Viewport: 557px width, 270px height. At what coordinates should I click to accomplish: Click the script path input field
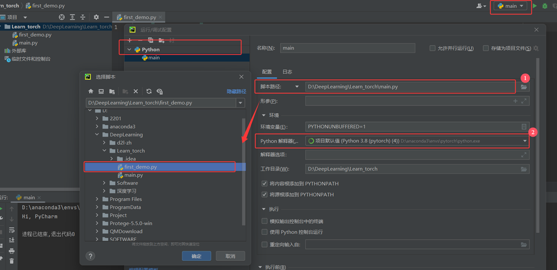pos(409,86)
